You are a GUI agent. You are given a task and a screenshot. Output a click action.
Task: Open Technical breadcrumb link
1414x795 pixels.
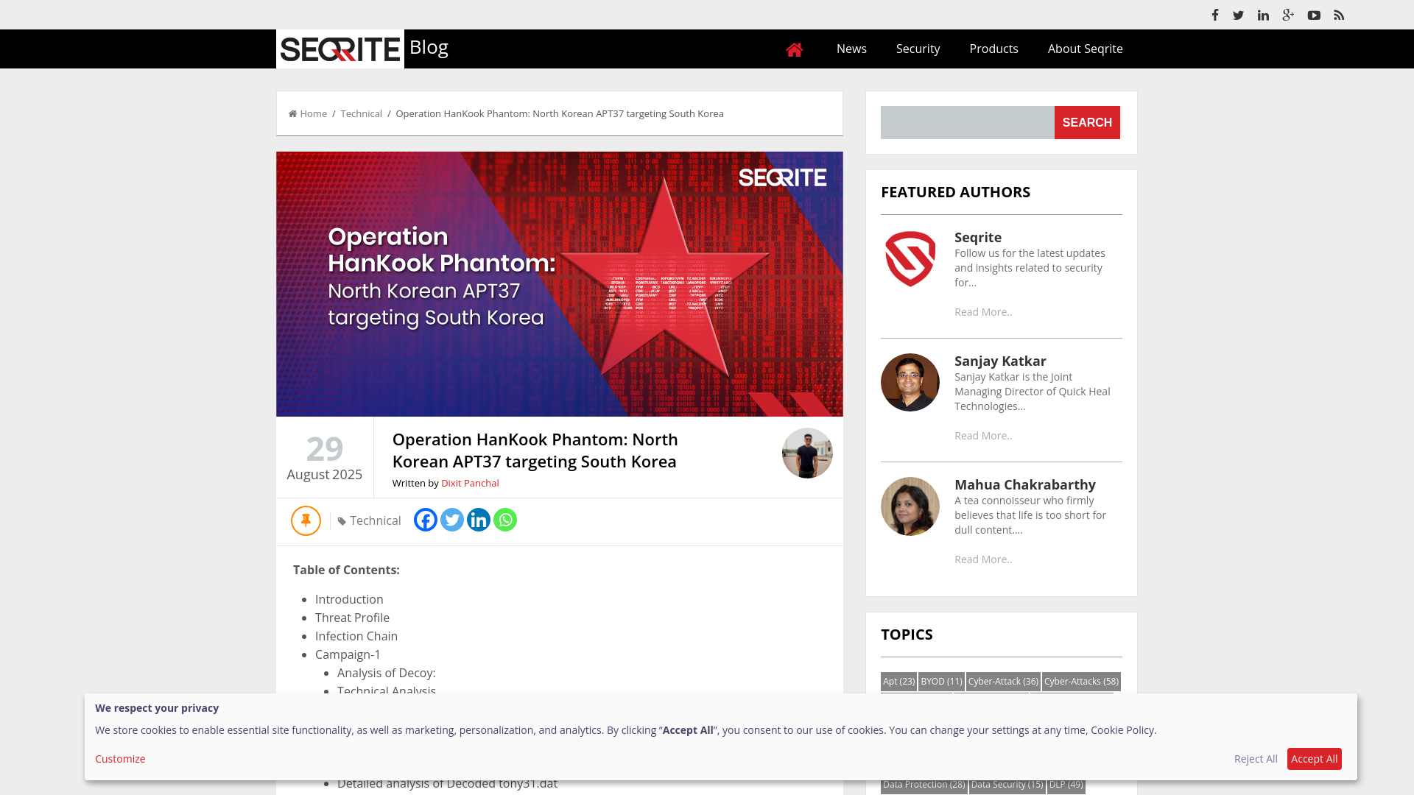(361, 113)
